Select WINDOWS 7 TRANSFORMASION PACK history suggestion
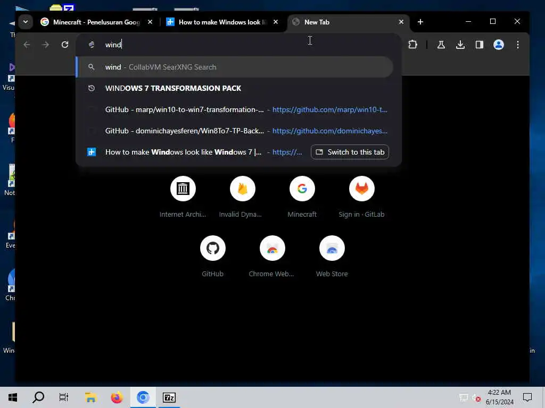This screenshot has height=408, width=545. [235, 88]
